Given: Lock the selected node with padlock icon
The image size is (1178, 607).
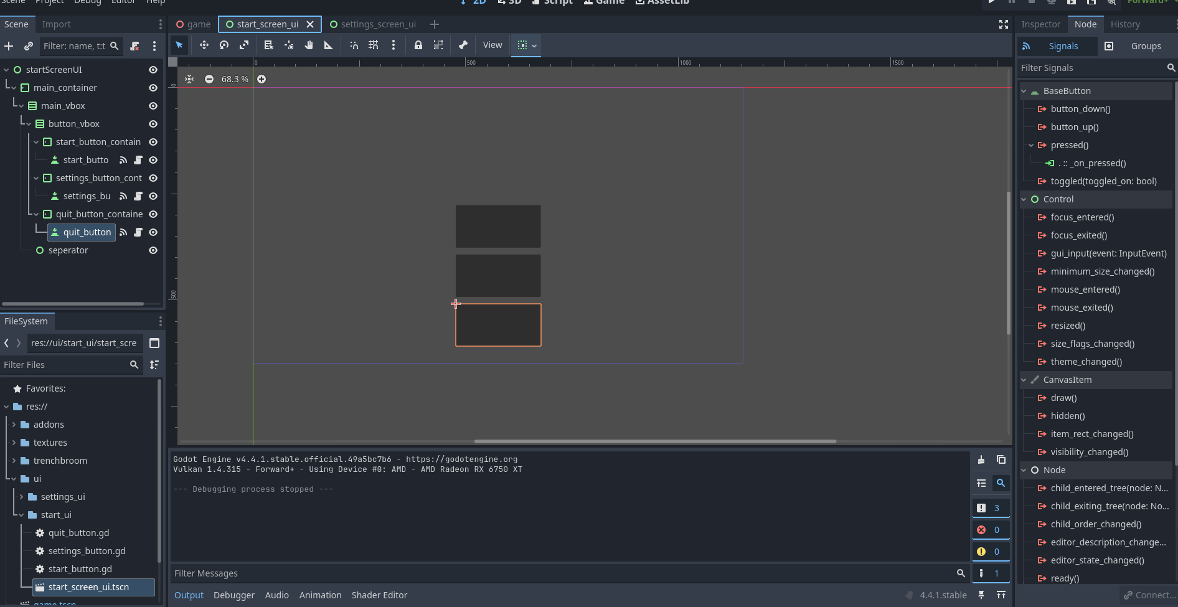Looking at the screenshot, I should tap(418, 45).
